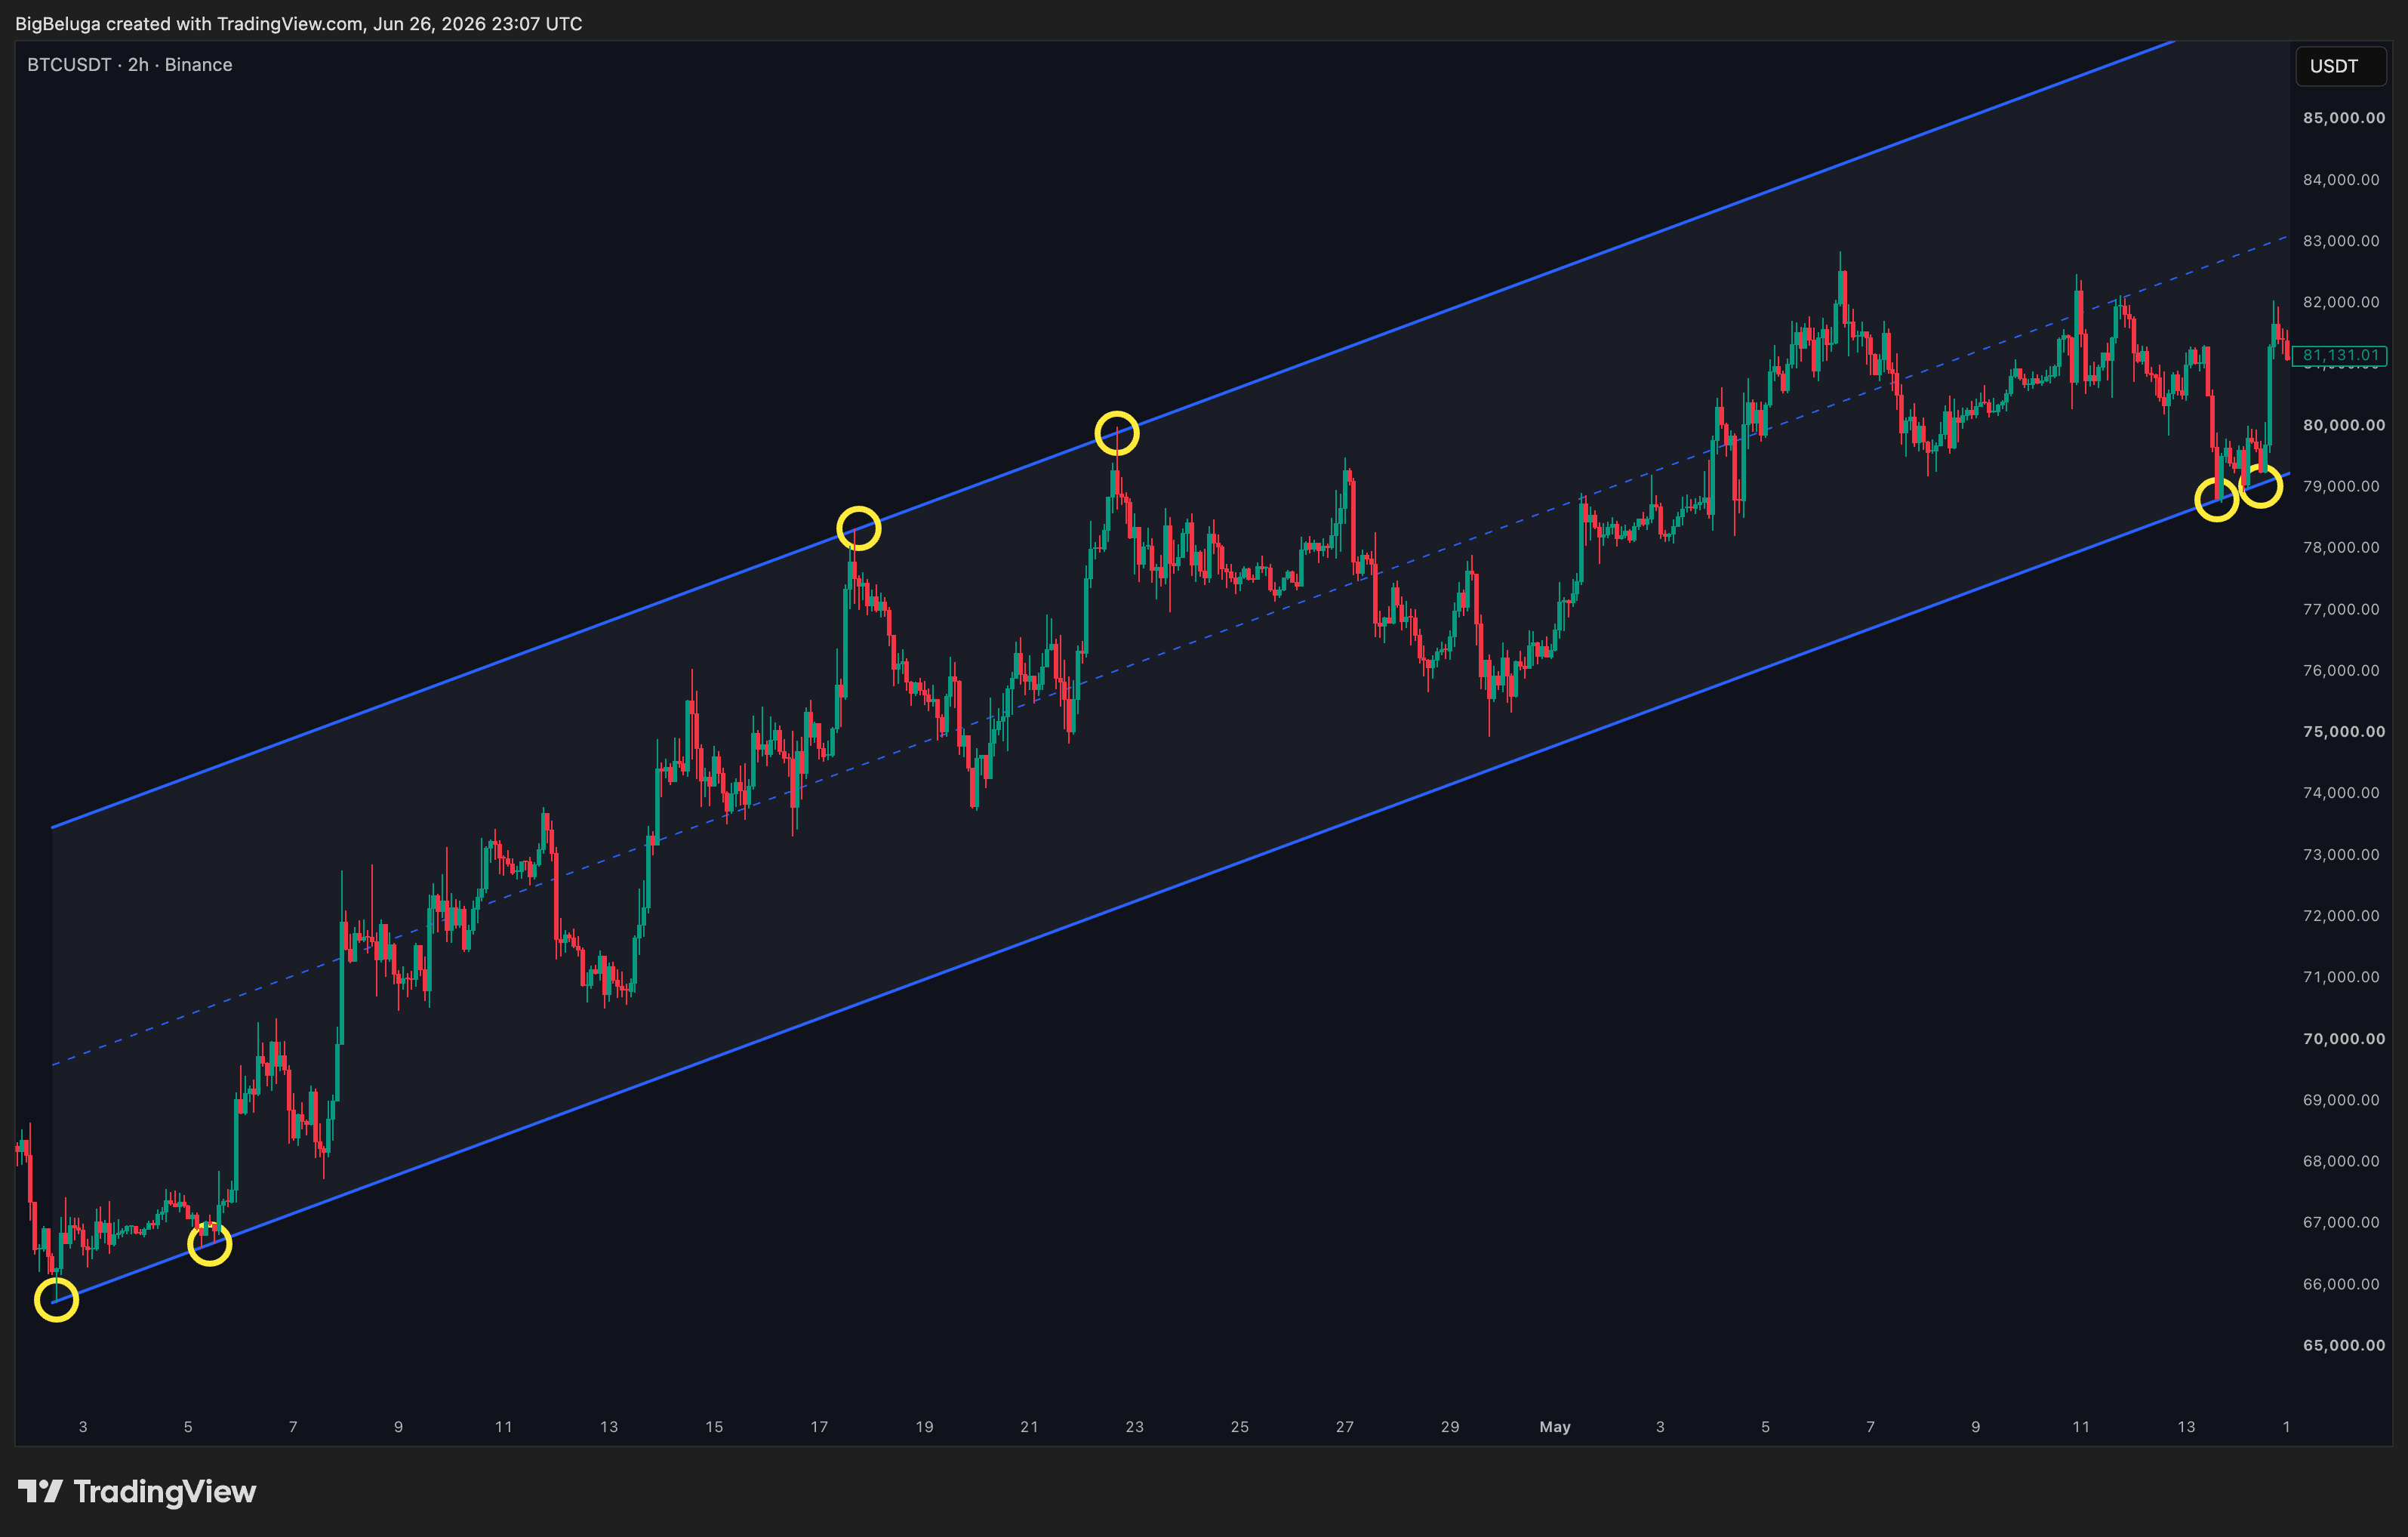Click the current price label 81,131.01
The image size is (2408, 1537).
(2340, 355)
